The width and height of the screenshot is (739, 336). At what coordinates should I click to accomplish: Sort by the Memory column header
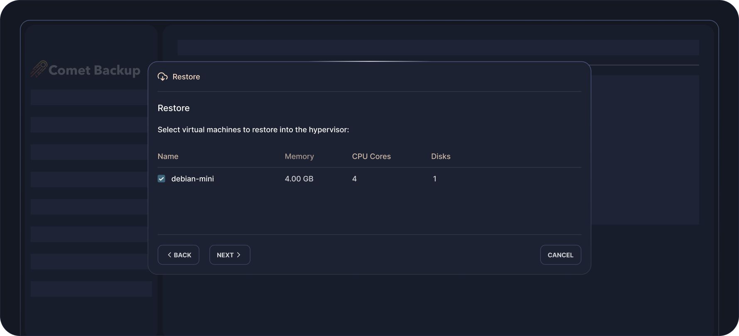[x=299, y=156]
